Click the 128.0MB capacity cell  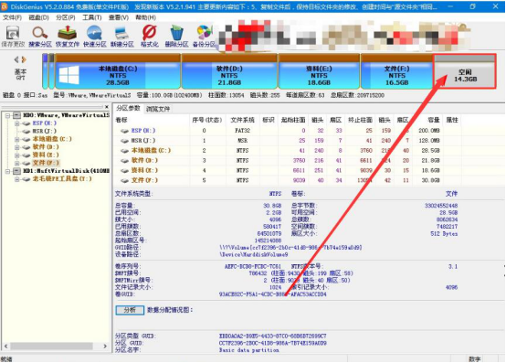pos(429,141)
